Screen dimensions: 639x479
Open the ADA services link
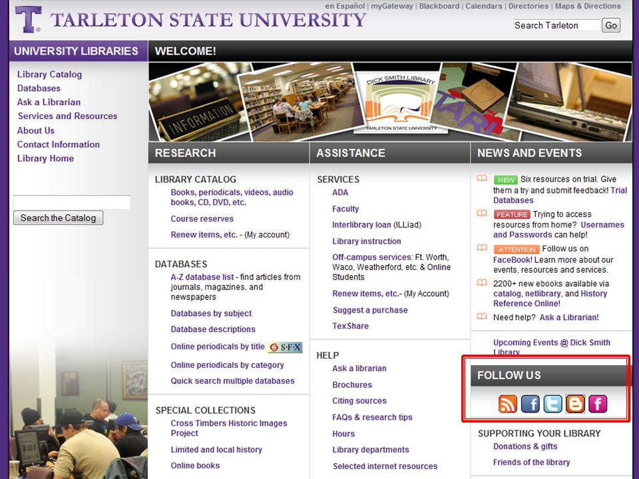click(340, 193)
